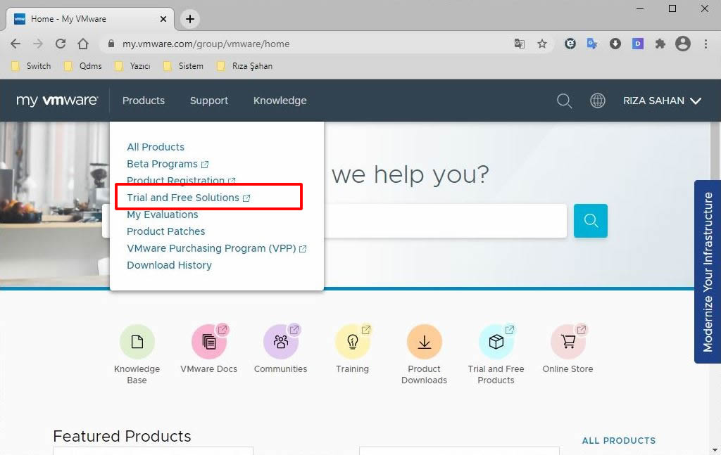Viewport: 721px width, 455px height.
Task: Open the Switch bookmark folder
Action: pyautogui.click(x=31, y=66)
